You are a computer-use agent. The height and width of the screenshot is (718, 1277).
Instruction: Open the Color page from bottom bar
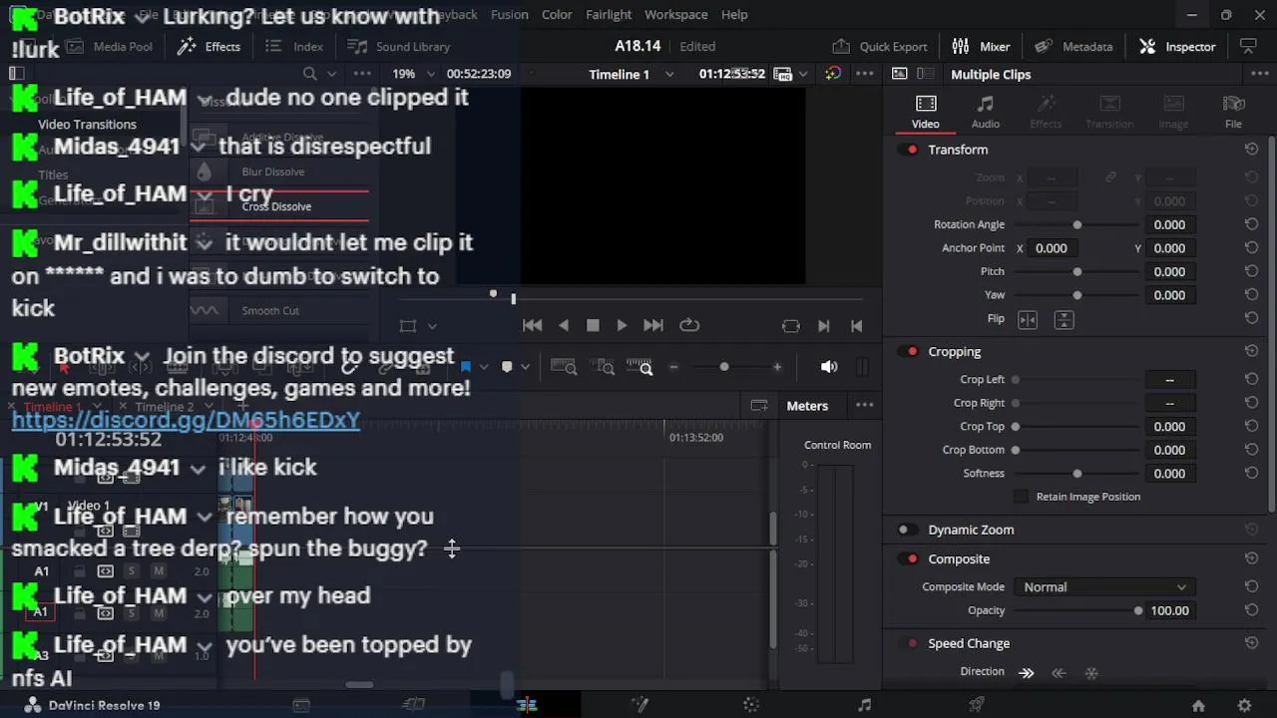(x=752, y=705)
